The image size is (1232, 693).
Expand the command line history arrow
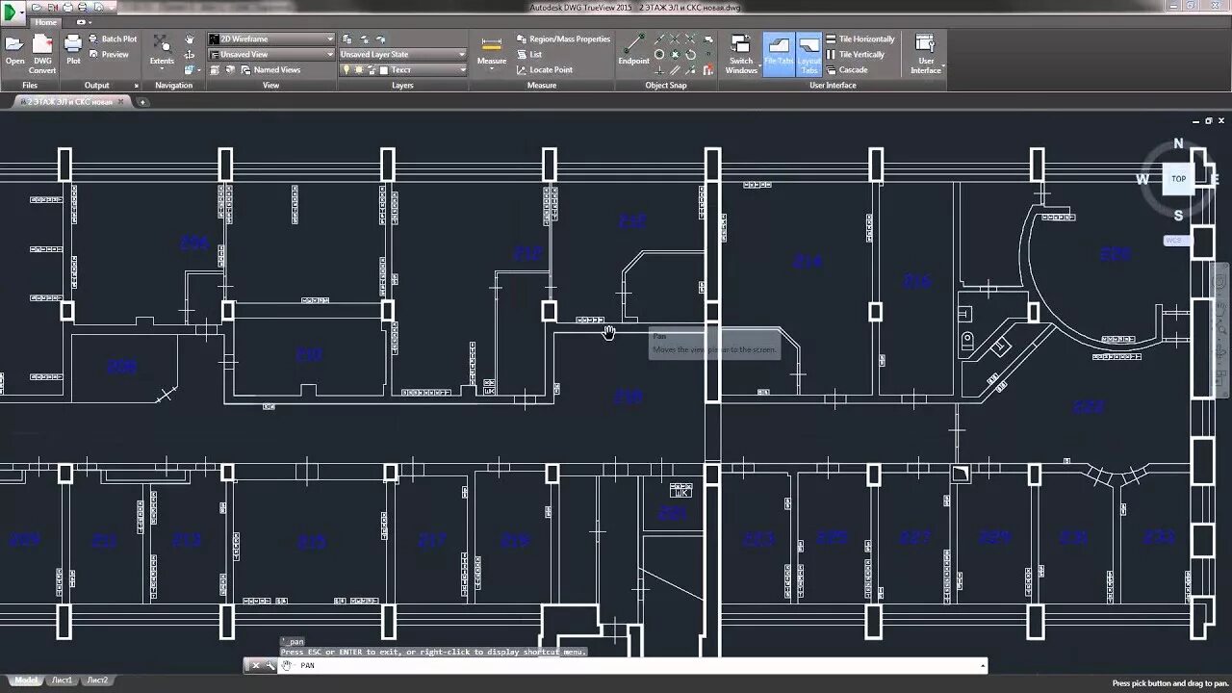click(982, 665)
